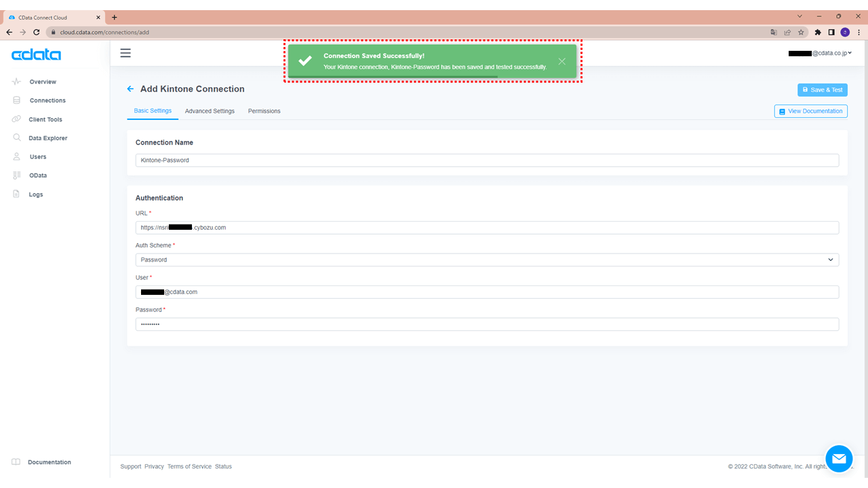Open the Translate page icon in address bar
The image size is (868, 488).
(x=774, y=32)
